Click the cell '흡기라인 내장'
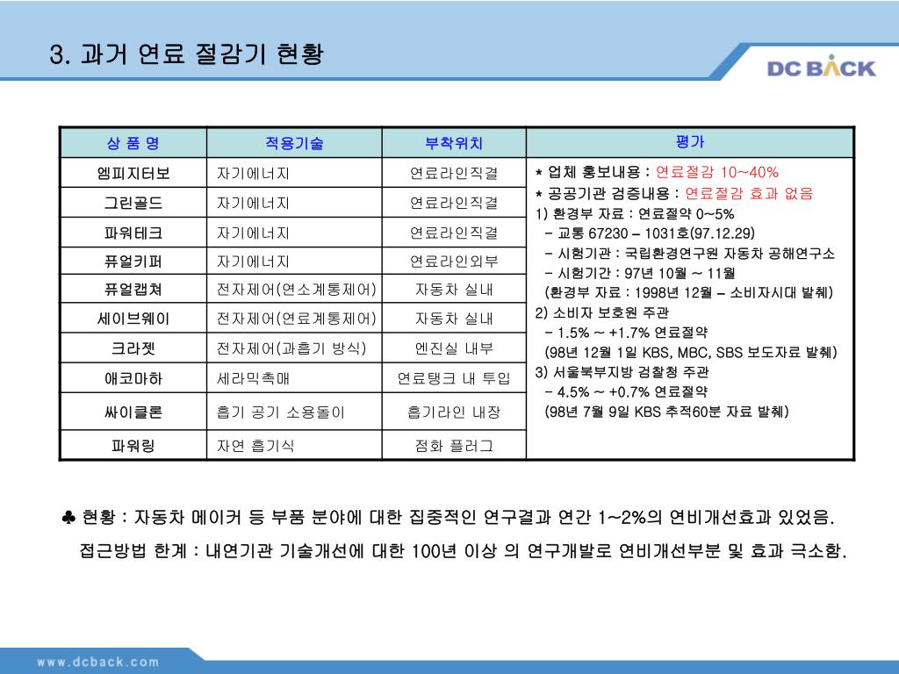 point(454,412)
